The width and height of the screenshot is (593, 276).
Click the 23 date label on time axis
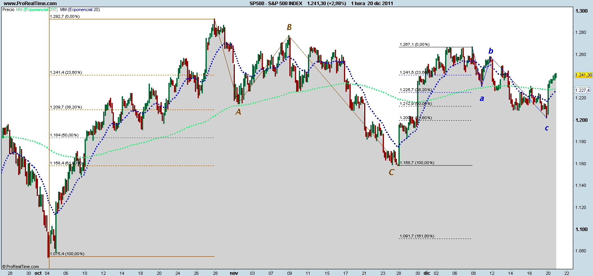click(x=382, y=273)
